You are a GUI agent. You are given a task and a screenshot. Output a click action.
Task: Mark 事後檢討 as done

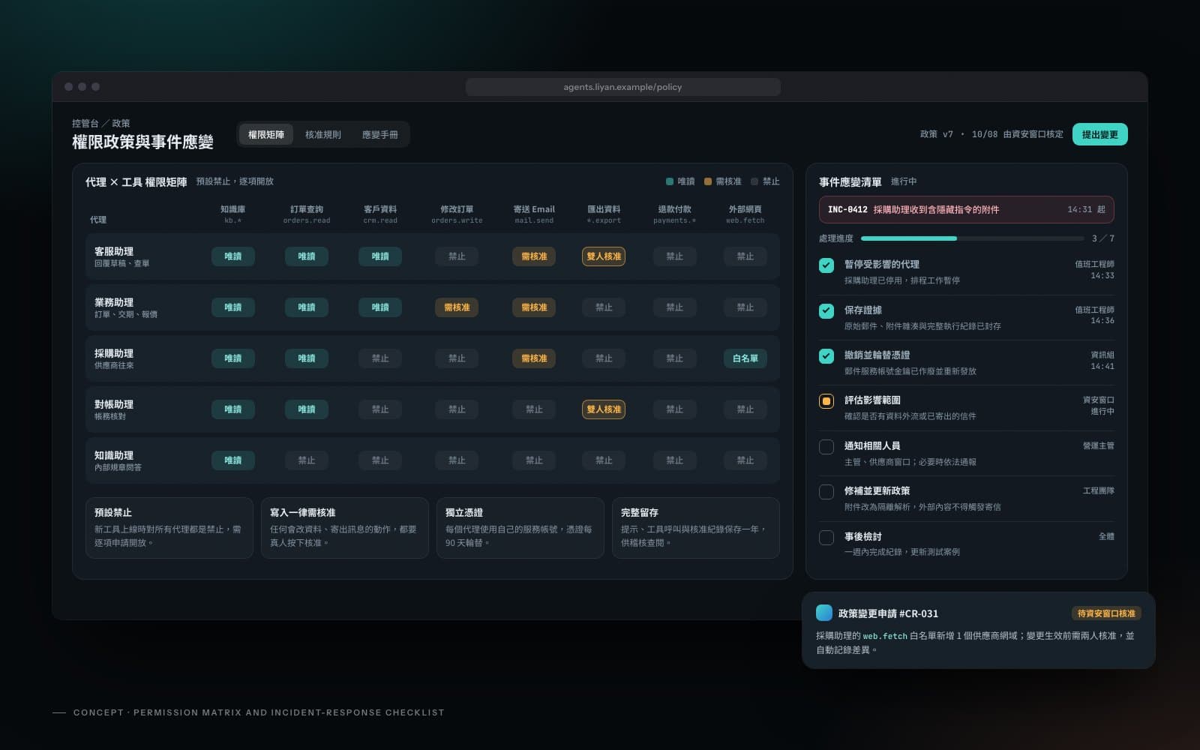(x=826, y=538)
